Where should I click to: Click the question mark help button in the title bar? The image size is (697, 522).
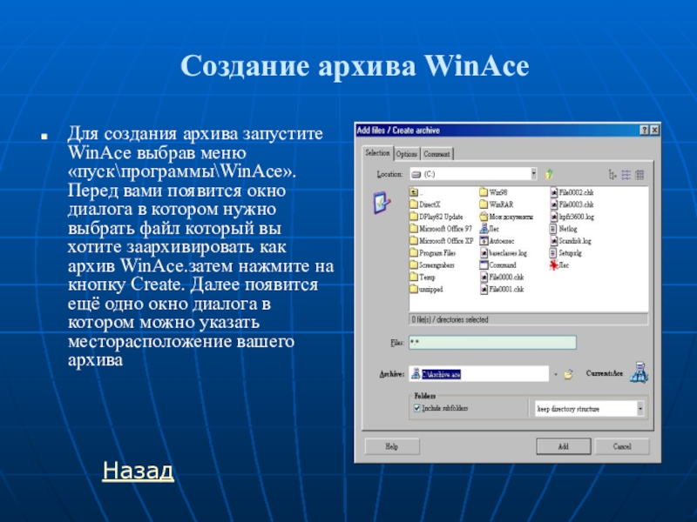(x=644, y=130)
